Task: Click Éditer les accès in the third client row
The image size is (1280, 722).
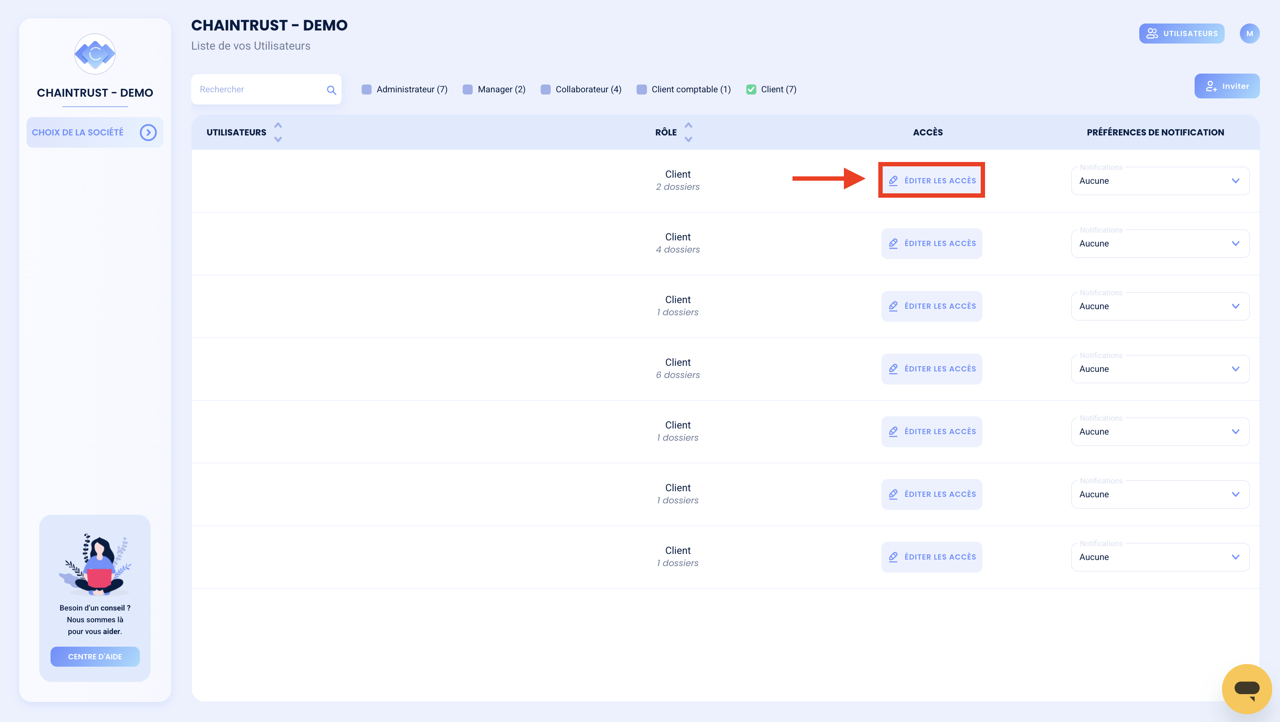Action: pyautogui.click(x=931, y=307)
